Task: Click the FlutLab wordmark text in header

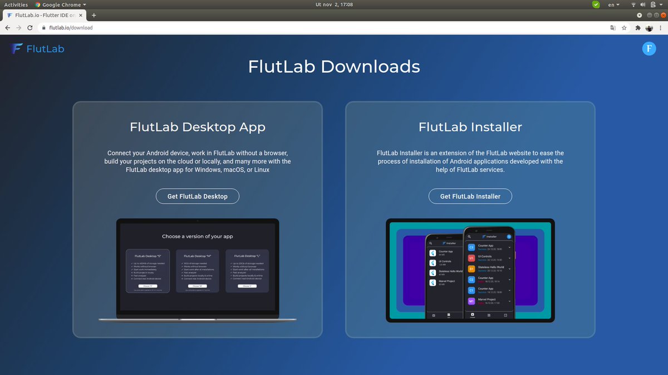Action: point(46,49)
